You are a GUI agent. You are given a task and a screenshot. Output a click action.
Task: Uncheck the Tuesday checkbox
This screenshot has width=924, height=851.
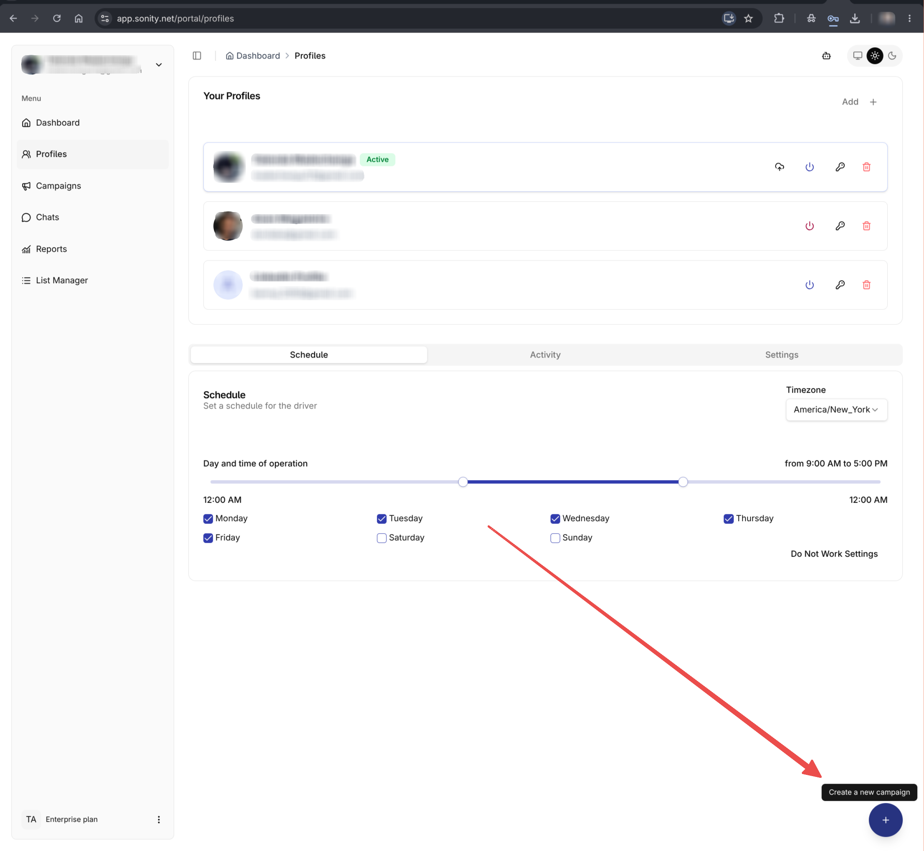click(381, 519)
